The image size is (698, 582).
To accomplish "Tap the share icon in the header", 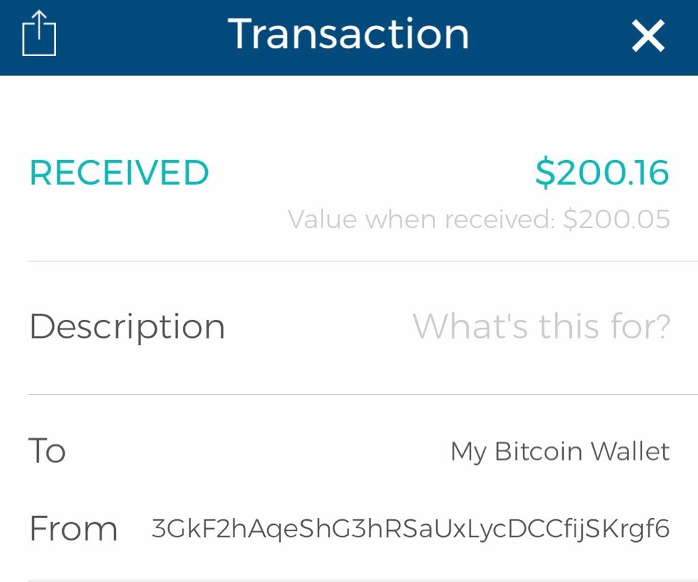I will (39, 35).
